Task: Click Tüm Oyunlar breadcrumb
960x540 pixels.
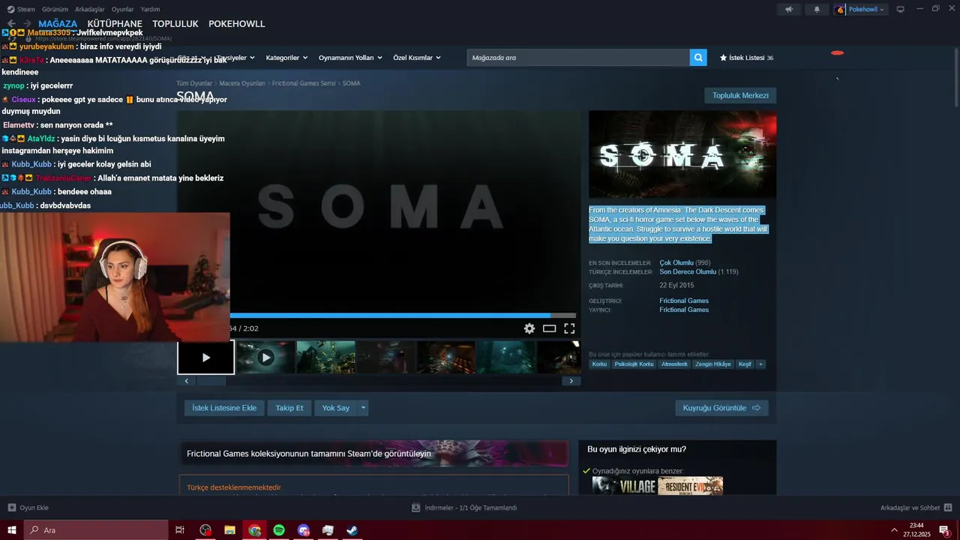Action: [x=194, y=83]
